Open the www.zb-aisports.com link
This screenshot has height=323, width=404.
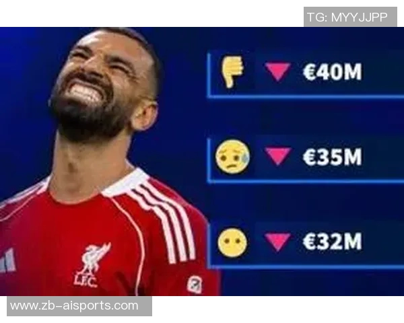pyautogui.click(x=74, y=306)
